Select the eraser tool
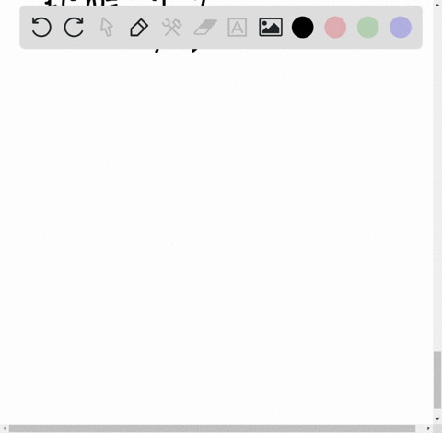 pyautogui.click(x=205, y=28)
